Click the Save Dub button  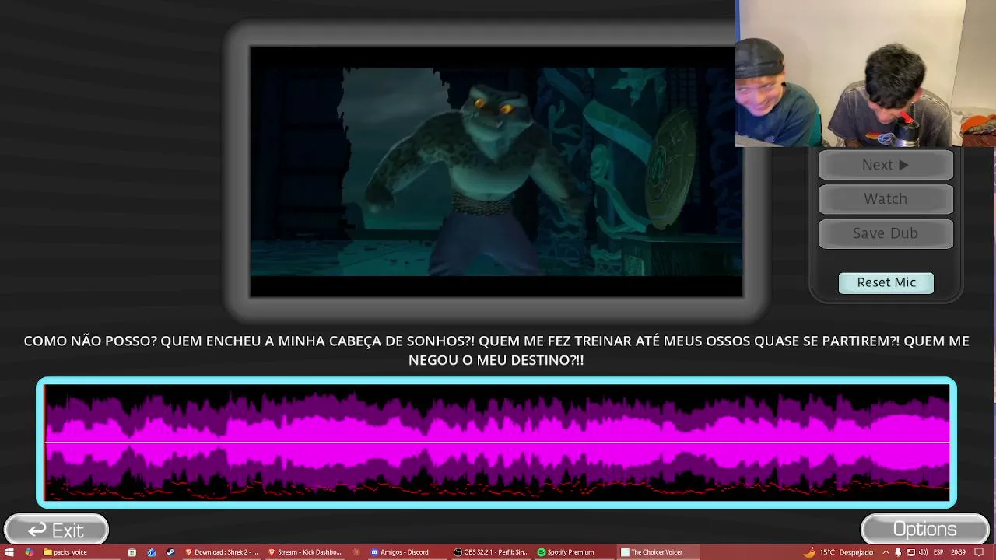click(x=886, y=233)
